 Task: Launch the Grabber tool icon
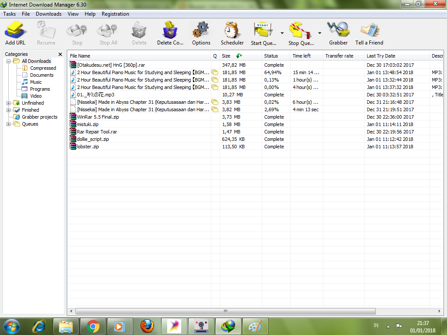(338, 30)
